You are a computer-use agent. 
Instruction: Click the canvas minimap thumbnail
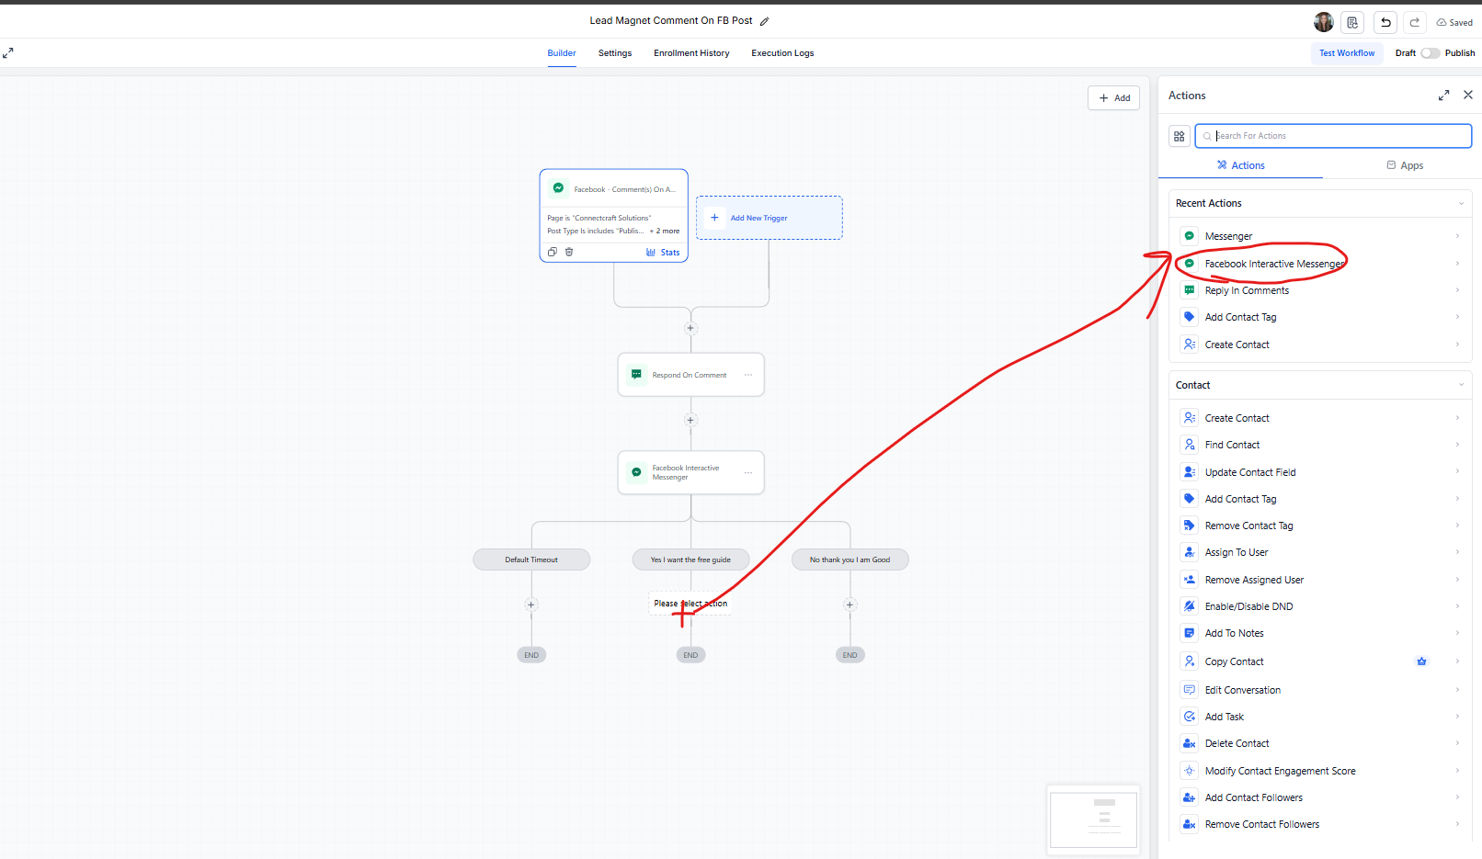pos(1093,819)
